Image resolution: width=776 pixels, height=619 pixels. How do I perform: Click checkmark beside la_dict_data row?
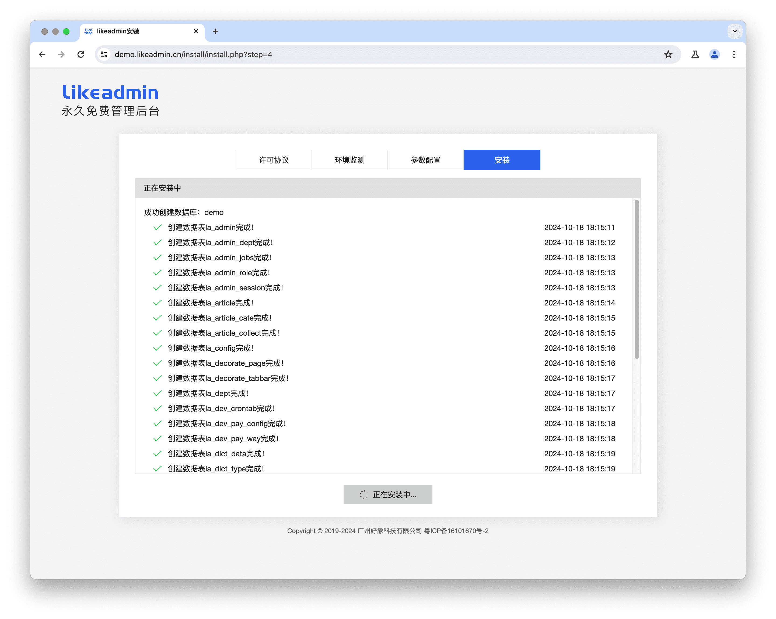pyautogui.click(x=157, y=454)
